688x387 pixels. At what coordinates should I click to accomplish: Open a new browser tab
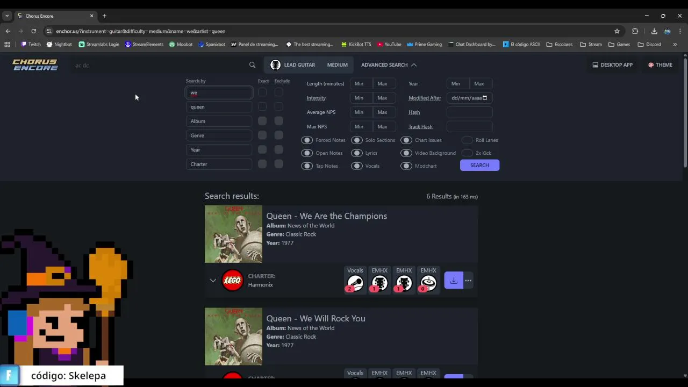[104, 16]
